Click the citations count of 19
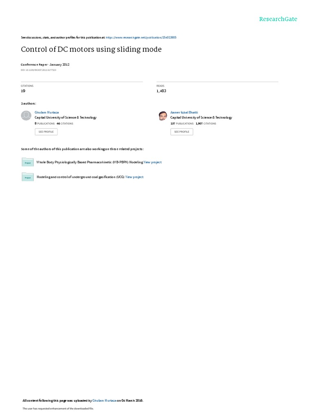This screenshot has height=418, width=313. [x=23, y=91]
